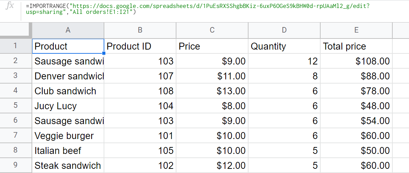Viewport: 409px width, 173px height.
Task: Select row 7 header
Action: pyautogui.click(x=16, y=135)
